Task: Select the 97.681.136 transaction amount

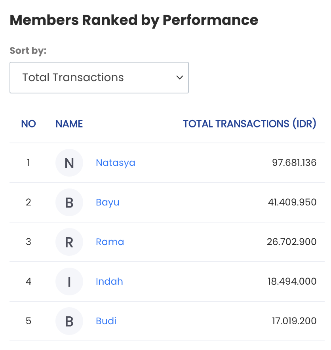Action: 294,162
